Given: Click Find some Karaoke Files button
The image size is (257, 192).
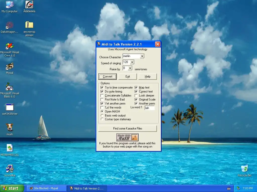Looking at the screenshot, I should pyautogui.click(x=127, y=128).
